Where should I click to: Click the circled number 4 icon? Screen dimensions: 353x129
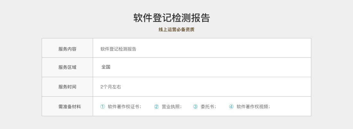coord(231,107)
